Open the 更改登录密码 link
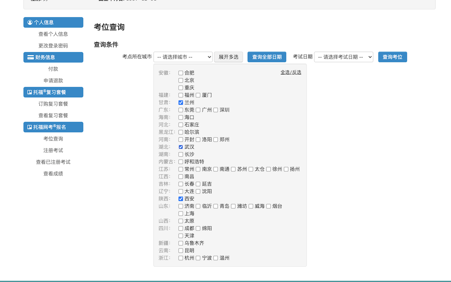Screen dimensions: 451x282 [53, 45]
